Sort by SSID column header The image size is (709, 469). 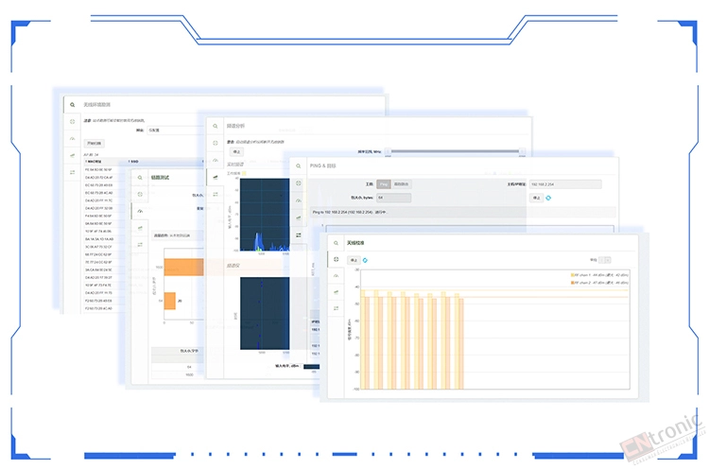point(134,162)
